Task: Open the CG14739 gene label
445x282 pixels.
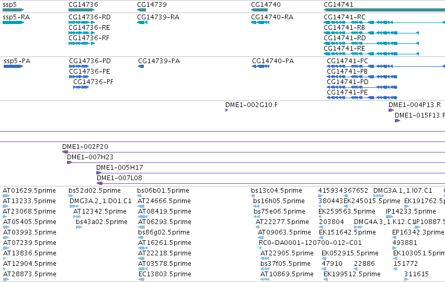Action: click(152, 5)
